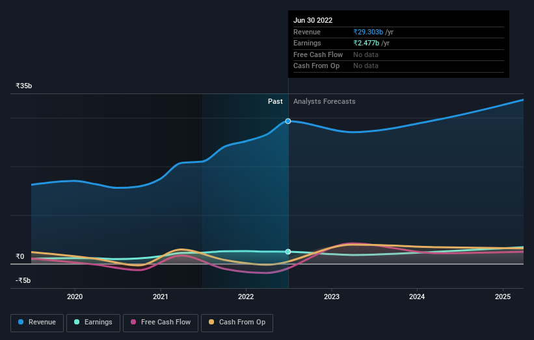This screenshot has width=534, height=340.
Task: Click the teal Earnings legend dot
Action: [x=77, y=322]
